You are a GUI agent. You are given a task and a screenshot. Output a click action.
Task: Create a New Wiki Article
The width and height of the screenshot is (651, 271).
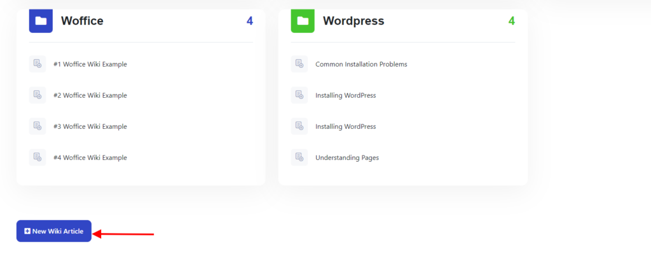54,231
